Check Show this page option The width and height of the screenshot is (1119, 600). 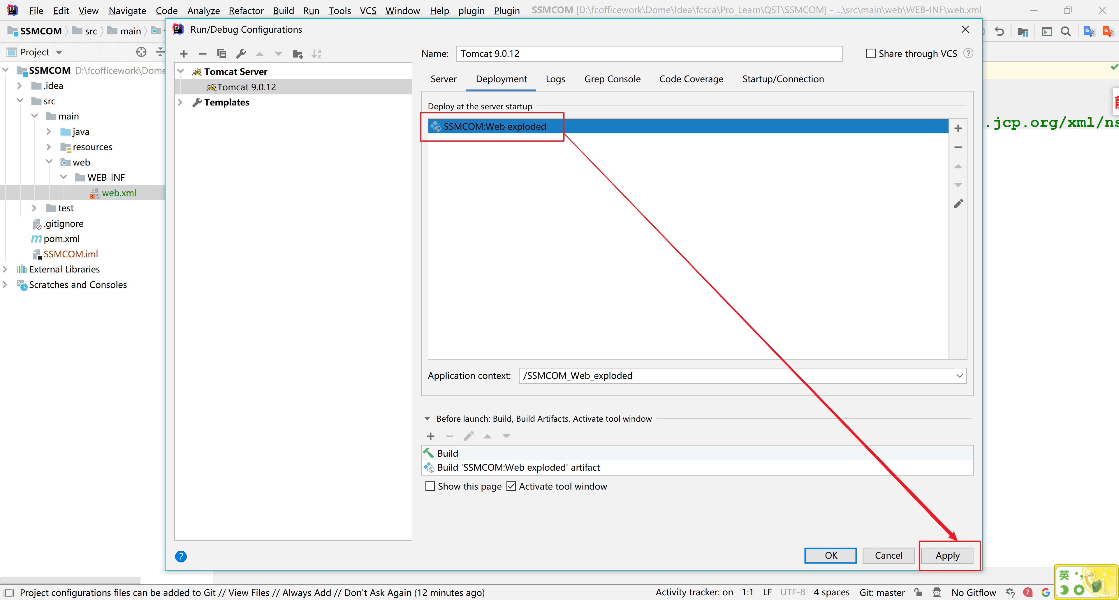tap(430, 486)
